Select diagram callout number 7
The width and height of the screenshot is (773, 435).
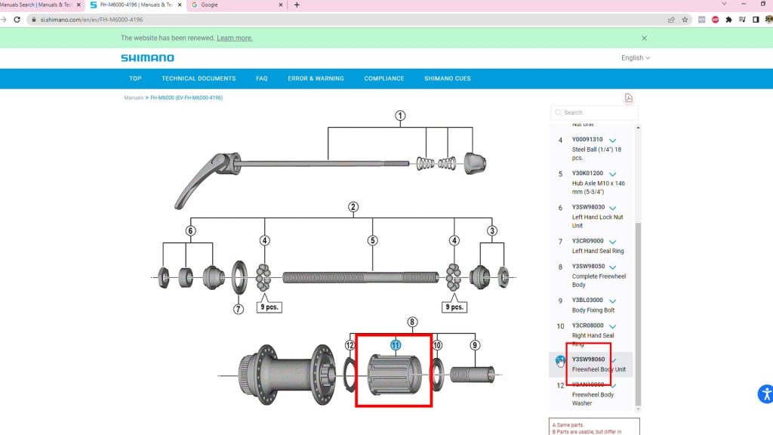[x=239, y=310]
